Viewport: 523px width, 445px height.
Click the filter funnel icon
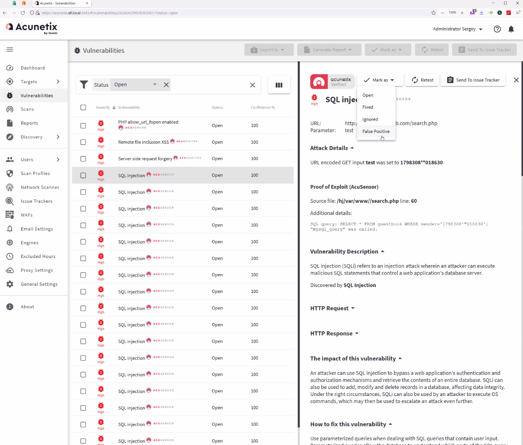point(84,85)
